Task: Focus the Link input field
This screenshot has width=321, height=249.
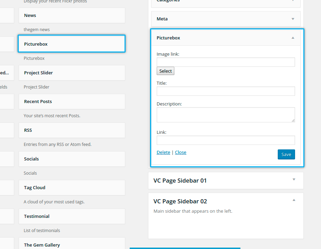Action: coord(226,140)
